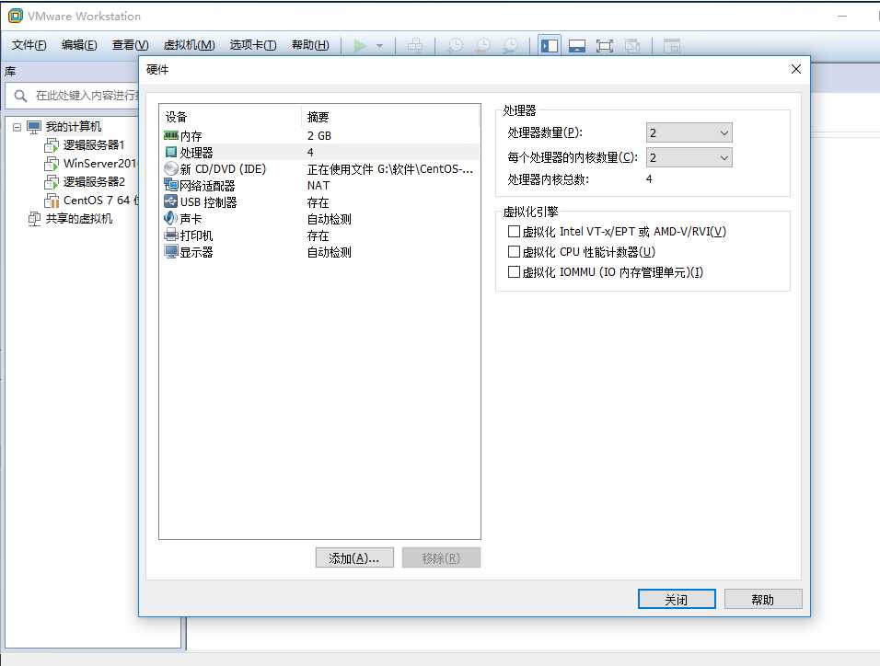880x666 pixels.
Task: Click the 移除(R) button
Action: [441, 557]
